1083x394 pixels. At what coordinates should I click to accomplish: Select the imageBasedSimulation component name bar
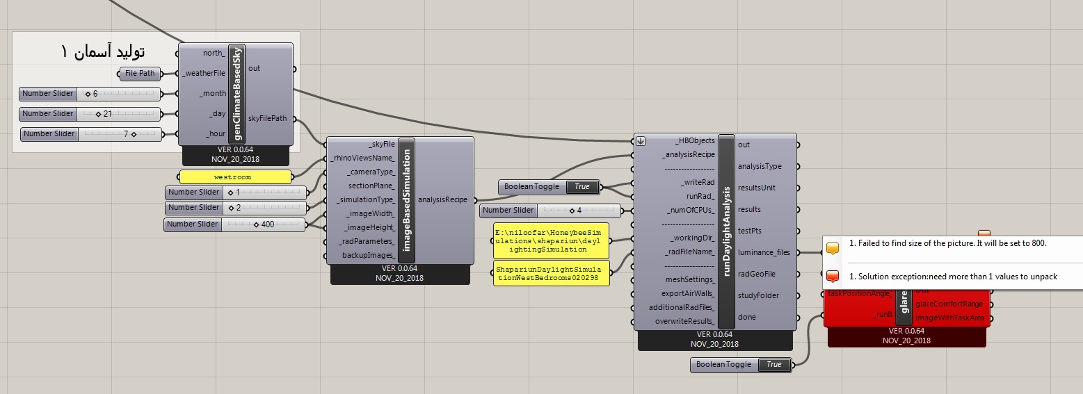(406, 201)
